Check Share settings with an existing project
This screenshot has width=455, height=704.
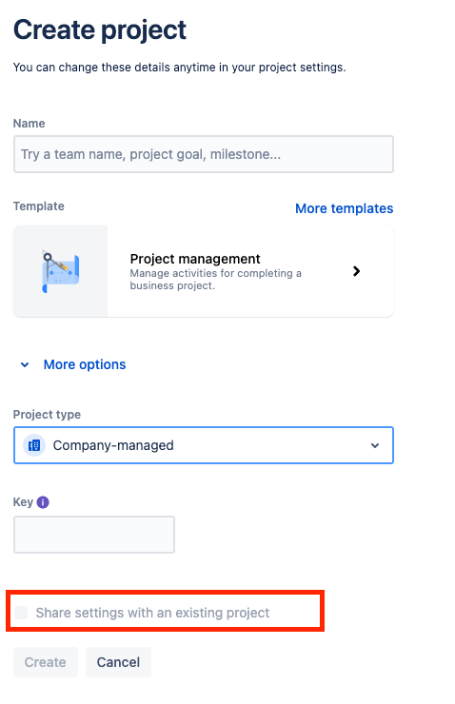21,613
